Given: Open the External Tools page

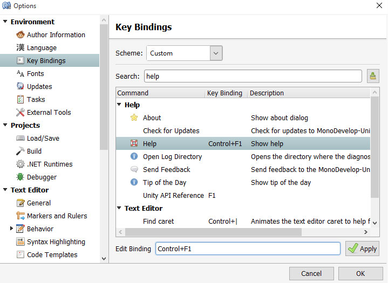Looking at the screenshot, I should click(49, 113).
